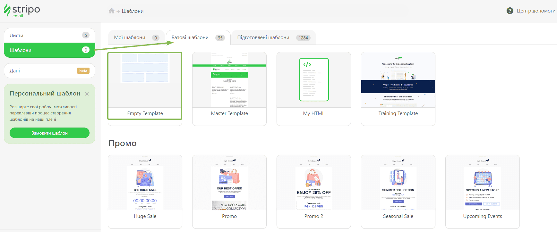Close the Персональний шаблон panel
557x232 pixels.
[x=87, y=94]
